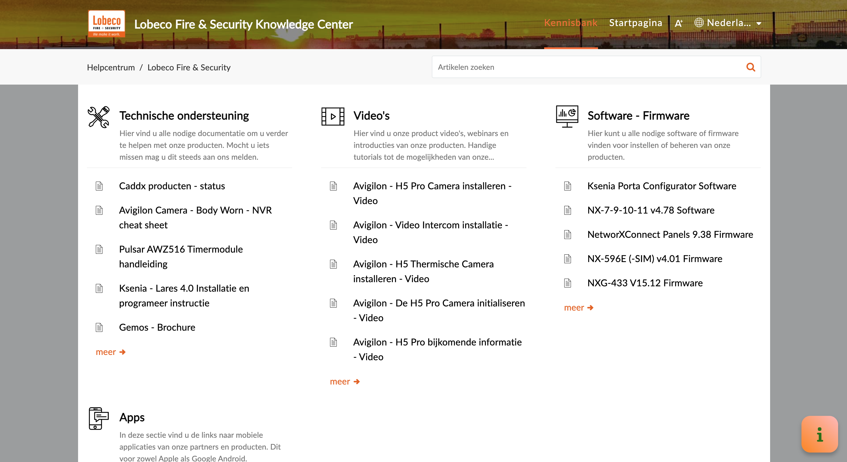Click the font size adjust icon
This screenshot has width=847, height=462.
coord(679,23)
